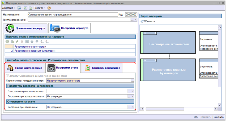Open the Права согласования tab

(x=24, y=68)
